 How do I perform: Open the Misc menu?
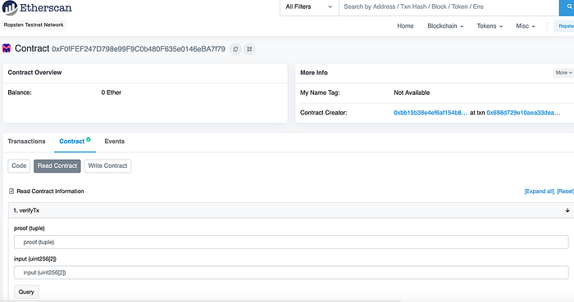point(526,26)
